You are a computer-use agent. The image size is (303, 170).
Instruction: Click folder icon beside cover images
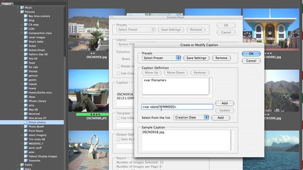tap(26, 37)
